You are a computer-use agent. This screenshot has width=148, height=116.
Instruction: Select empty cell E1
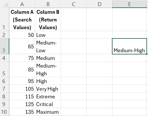[130, 20]
